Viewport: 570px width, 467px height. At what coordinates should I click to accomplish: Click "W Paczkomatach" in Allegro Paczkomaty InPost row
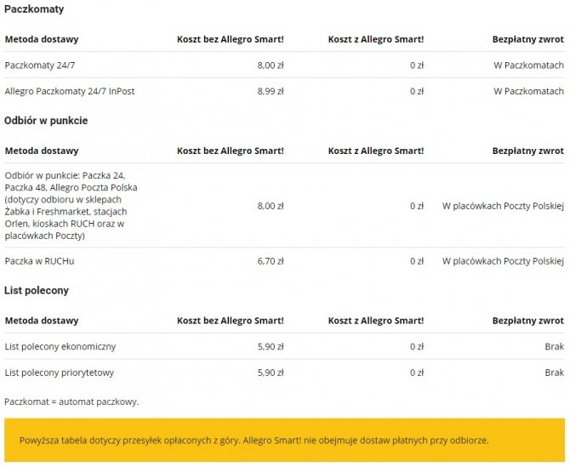[528, 91]
